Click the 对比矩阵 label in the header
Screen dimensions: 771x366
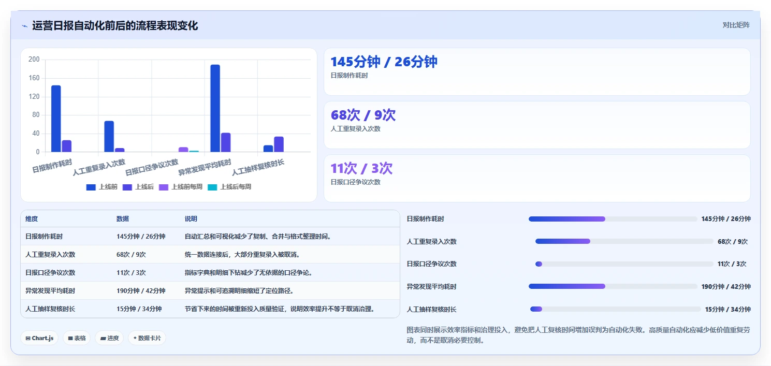point(736,25)
